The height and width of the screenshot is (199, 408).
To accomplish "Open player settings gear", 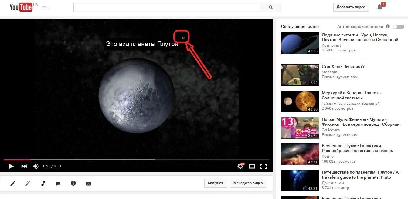I will [241, 166].
